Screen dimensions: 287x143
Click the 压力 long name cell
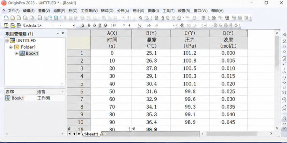(x=190, y=40)
